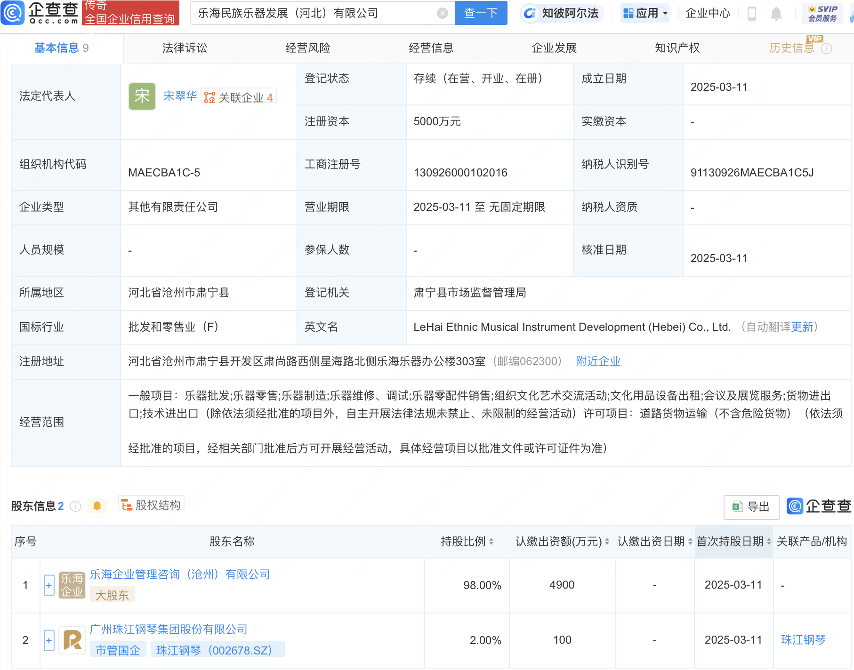Screen dimensions: 854x670
Task: Open 乐海企业管理咨询（沧州）有限公司 link
Action: point(180,574)
